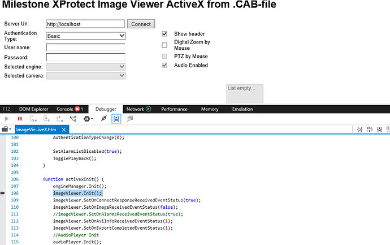Click the Step out icon
The image size is (390, 245).
(x=59, y=119)
